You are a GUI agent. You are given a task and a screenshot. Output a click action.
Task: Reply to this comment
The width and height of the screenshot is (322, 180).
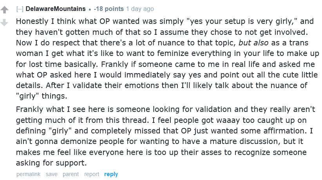click(111, 174)
